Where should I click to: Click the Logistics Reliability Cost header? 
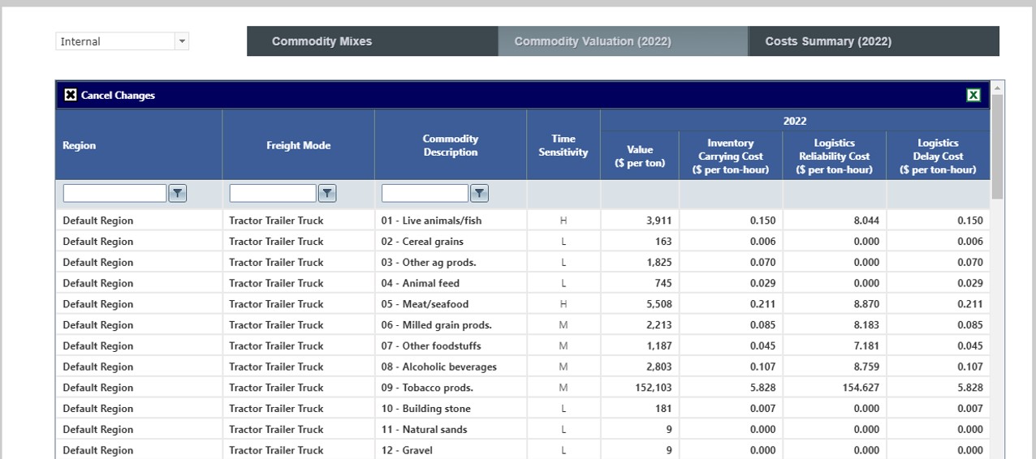pyautogui.click(x=835, y=156)
